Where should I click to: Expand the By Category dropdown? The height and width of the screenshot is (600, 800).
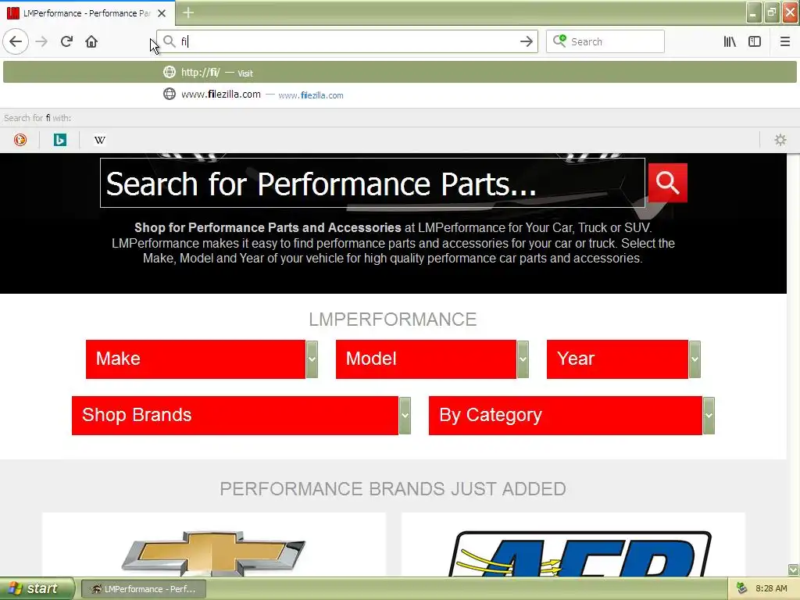pyautogui.click(x=571, y=416)
